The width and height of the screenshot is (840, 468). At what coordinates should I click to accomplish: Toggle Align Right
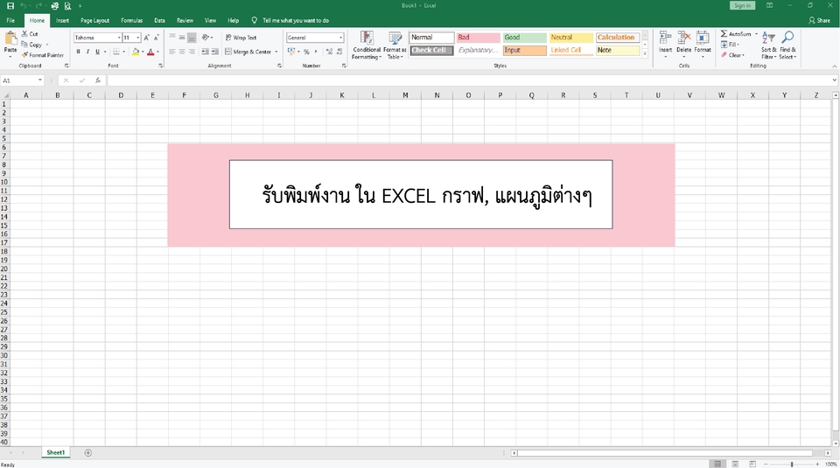coord(192,52)
